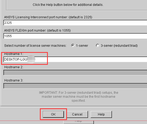Select the 1-server radio button
The width and height of the screenshot is (147, 124).
73,45
